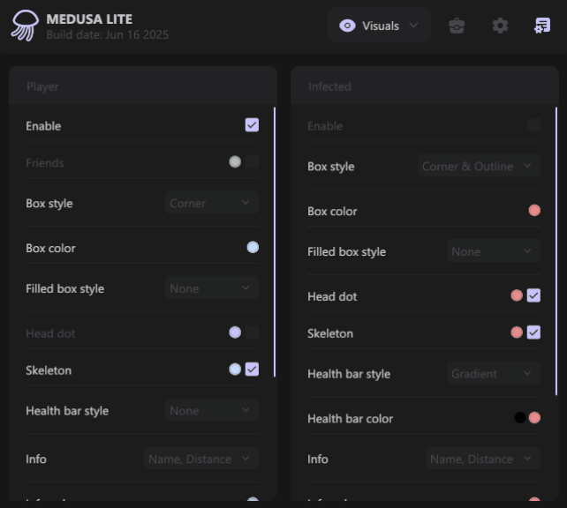Click the Medusa jellyfish logo
The width and height of the screenshot is (567, 508).
[x=24, y=26]
